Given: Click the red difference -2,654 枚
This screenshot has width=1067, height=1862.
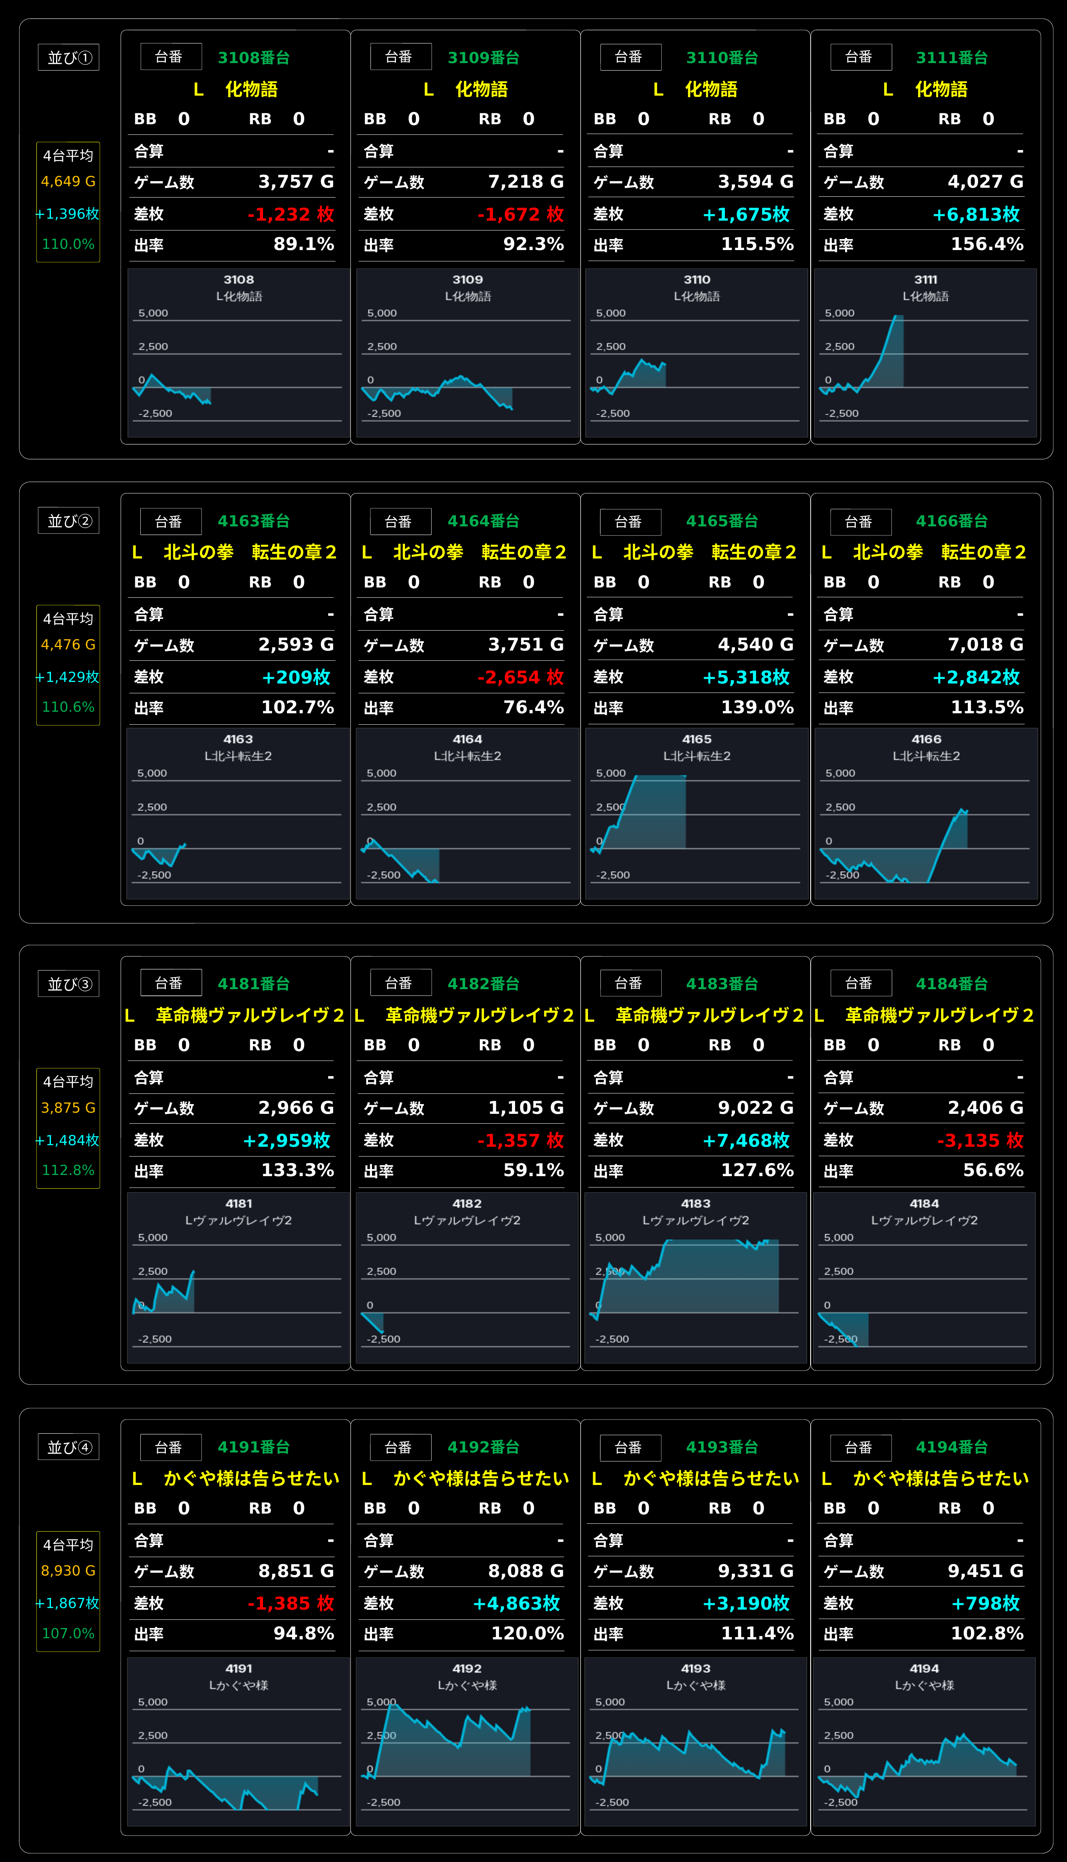Looking at the screenshot, I should pyautogui.click(x=521, y=677).
